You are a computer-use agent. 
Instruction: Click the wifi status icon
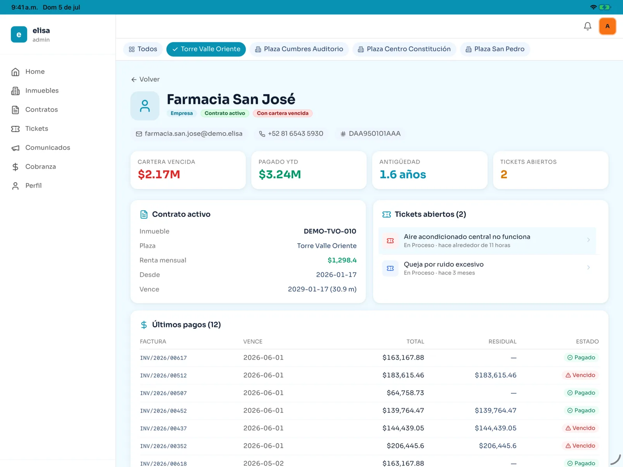593,7
